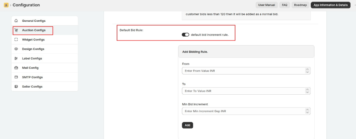Click the General Configs home icon
The image size is (356, 139).
(x=16, y=21)
